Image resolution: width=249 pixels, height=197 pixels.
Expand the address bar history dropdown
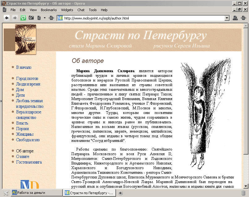pos(227,18)
